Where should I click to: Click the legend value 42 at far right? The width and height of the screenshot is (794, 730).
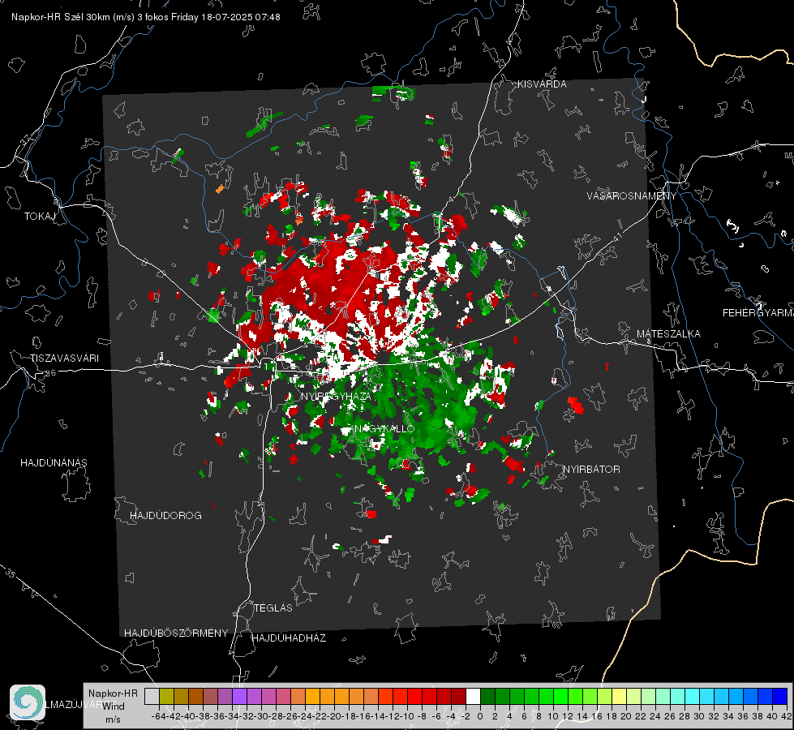click(x=786, y=716)
